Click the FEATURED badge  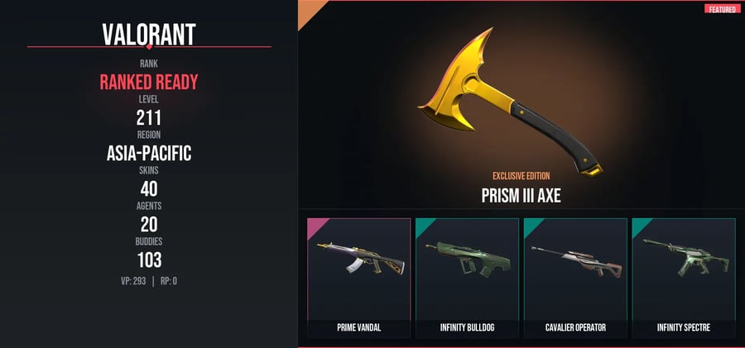(x=722, y=9)
